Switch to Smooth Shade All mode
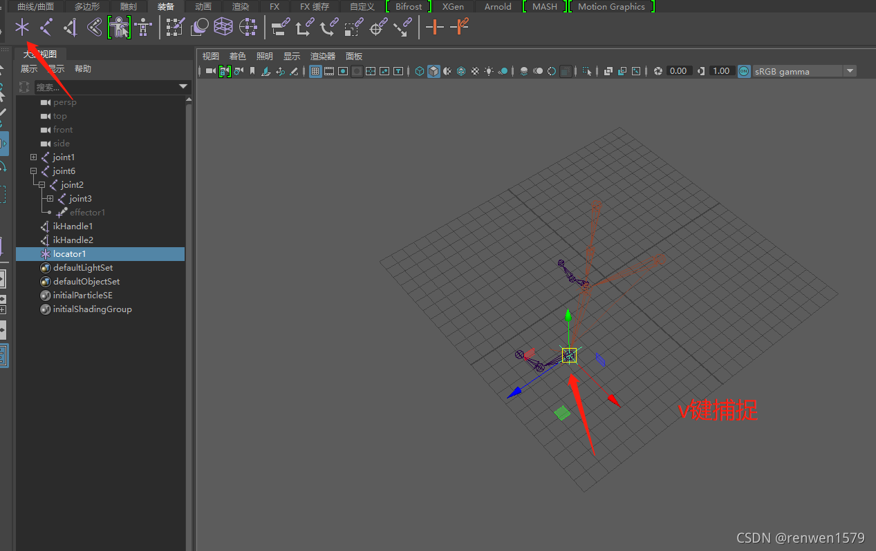Screen dimensions: 876x551 click(434, 71)
